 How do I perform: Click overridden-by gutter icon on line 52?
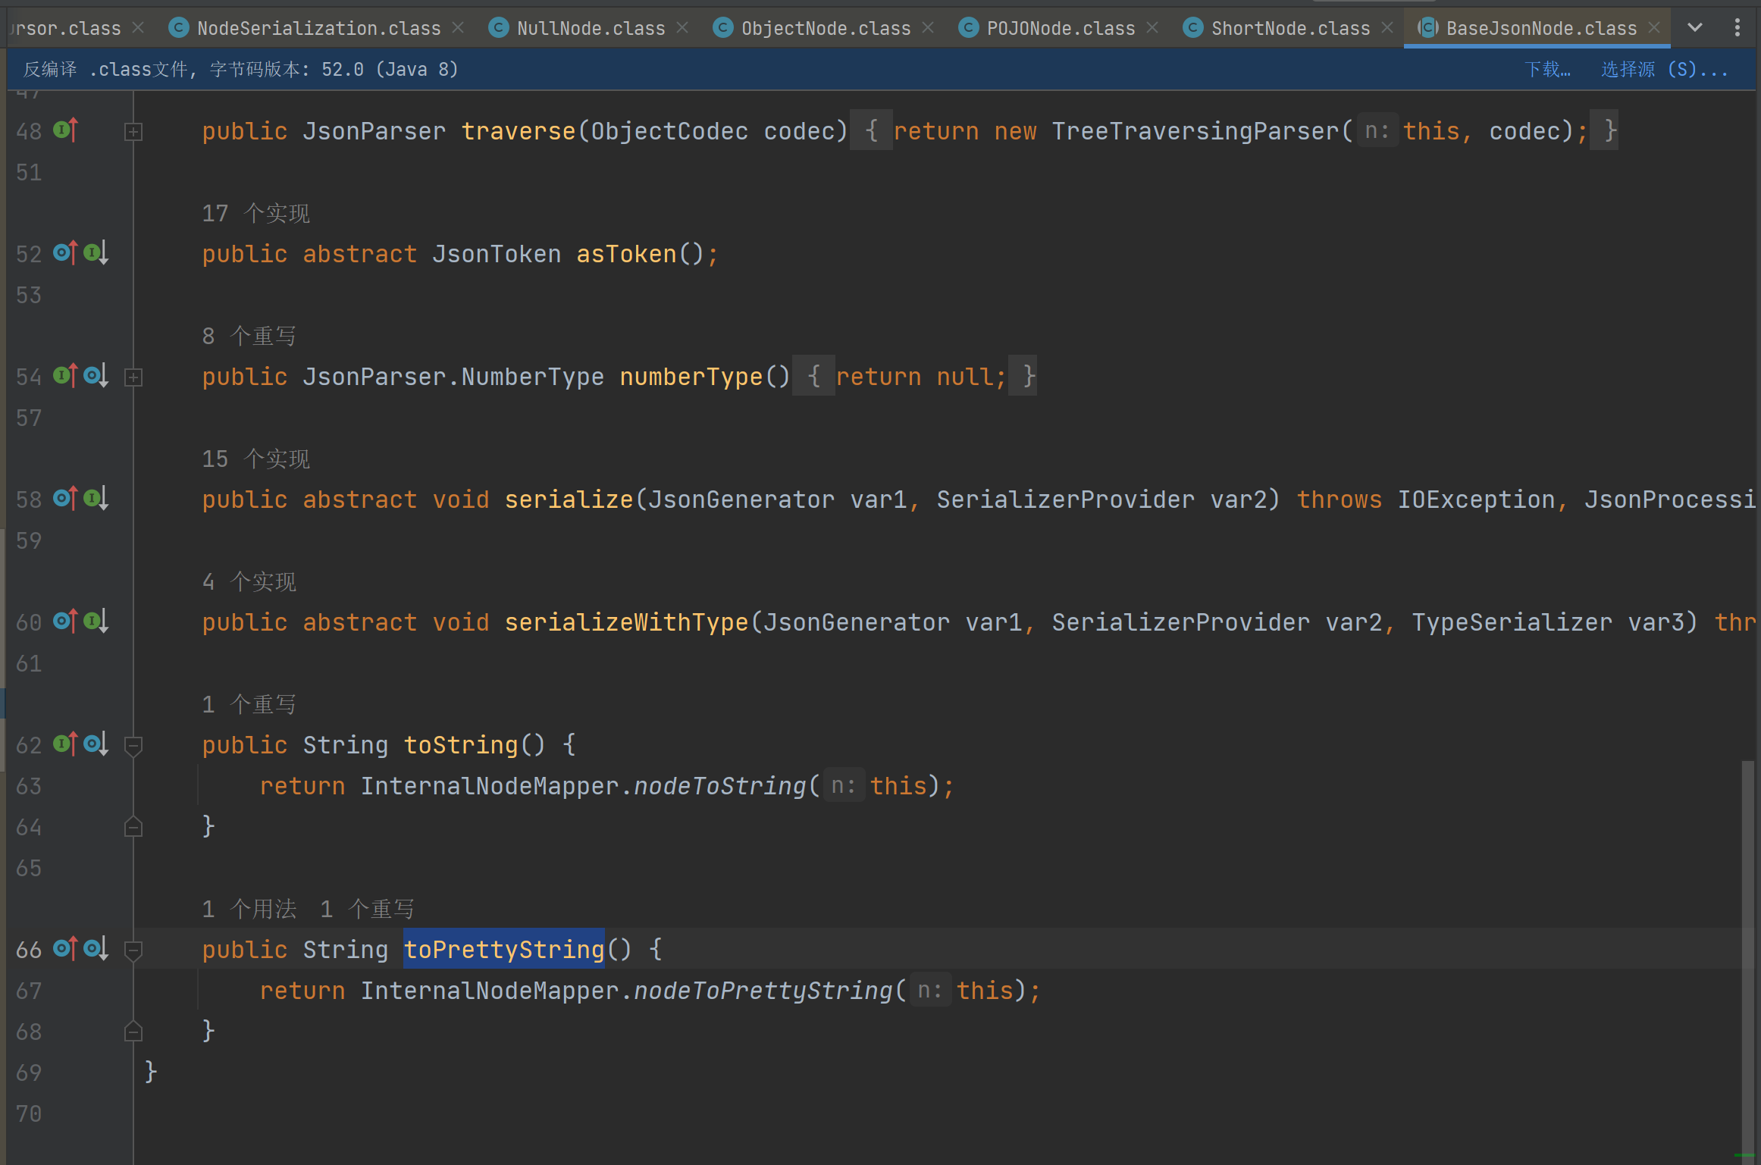(96, 253)
